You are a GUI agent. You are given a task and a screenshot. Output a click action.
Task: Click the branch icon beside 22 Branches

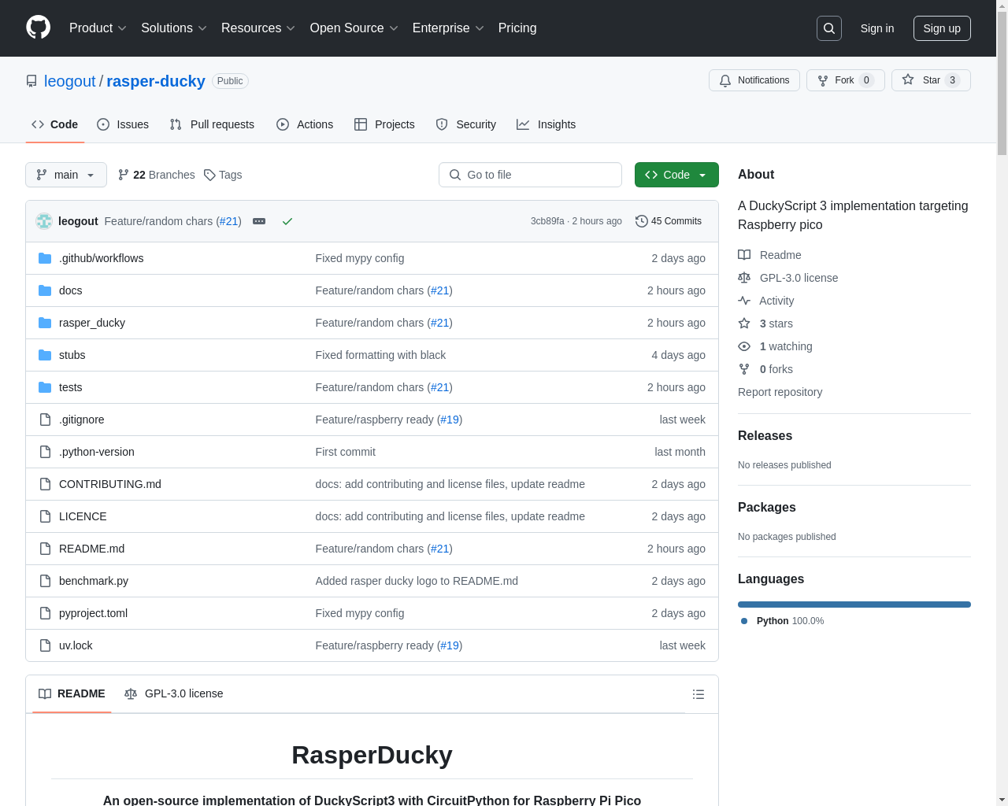coord(124,175)
